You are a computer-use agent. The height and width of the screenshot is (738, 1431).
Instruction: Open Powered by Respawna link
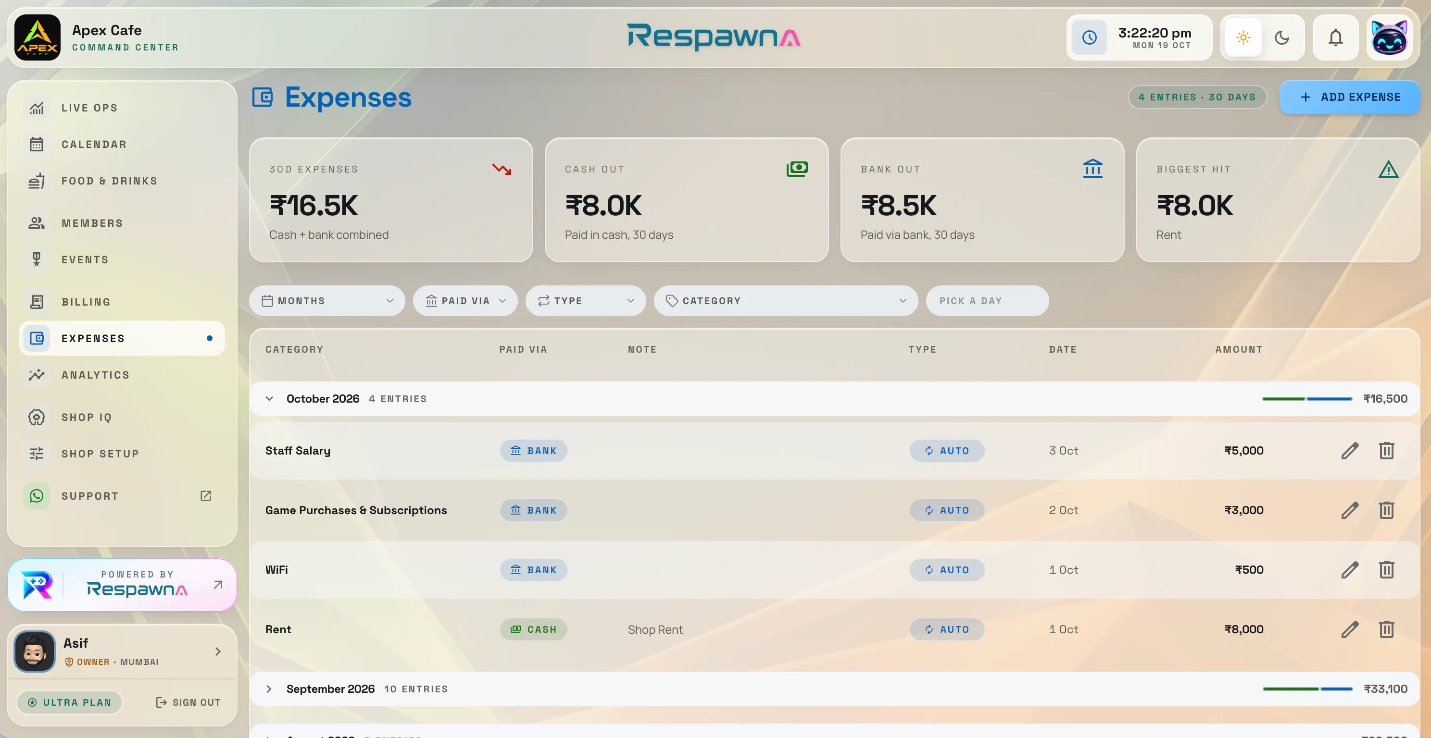[122, 585]
